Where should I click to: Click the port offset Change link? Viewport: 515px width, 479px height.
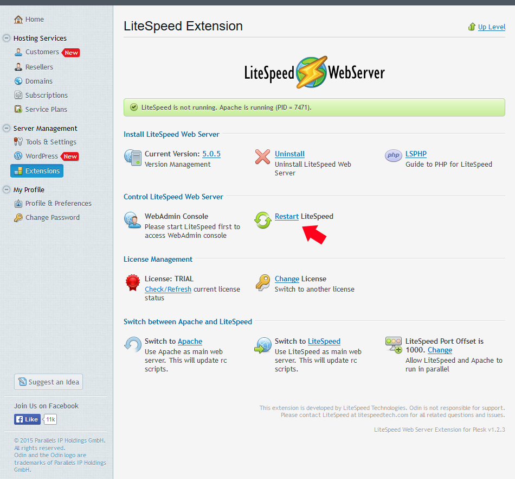(440, 350)
